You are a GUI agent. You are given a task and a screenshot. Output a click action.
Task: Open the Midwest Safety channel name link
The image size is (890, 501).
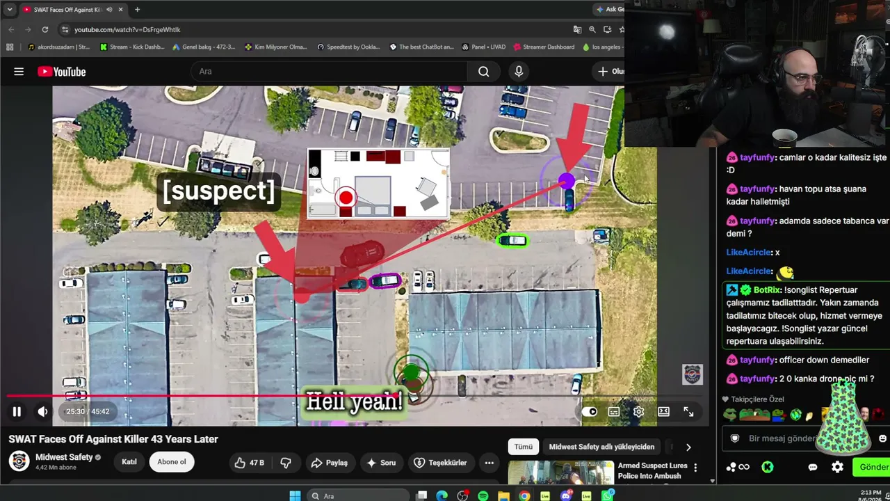click(x=64, y=457)
